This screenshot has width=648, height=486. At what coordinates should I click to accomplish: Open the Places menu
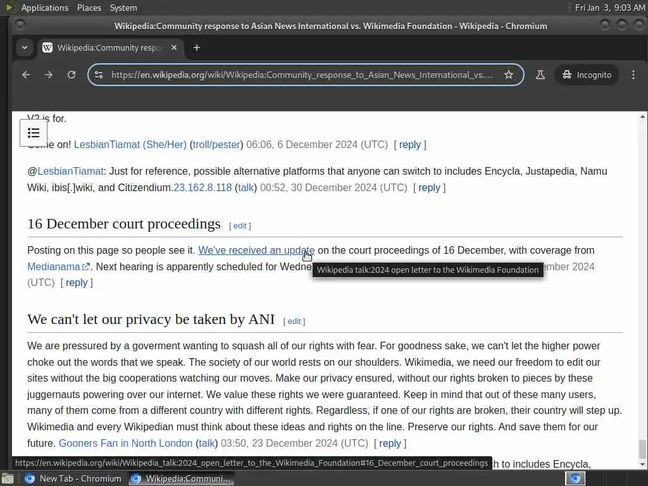click(x=89, y=8)
